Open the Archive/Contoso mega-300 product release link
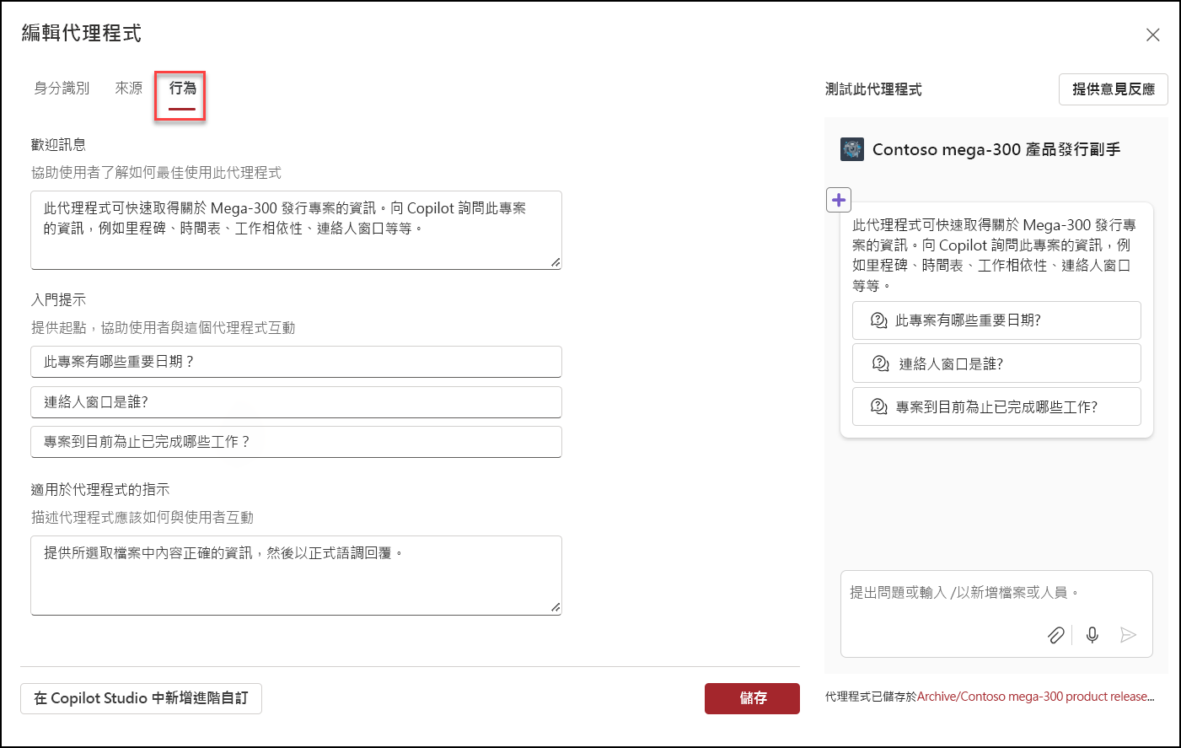The height and width of the screenshot is (748, 1181). [1036, 697]
